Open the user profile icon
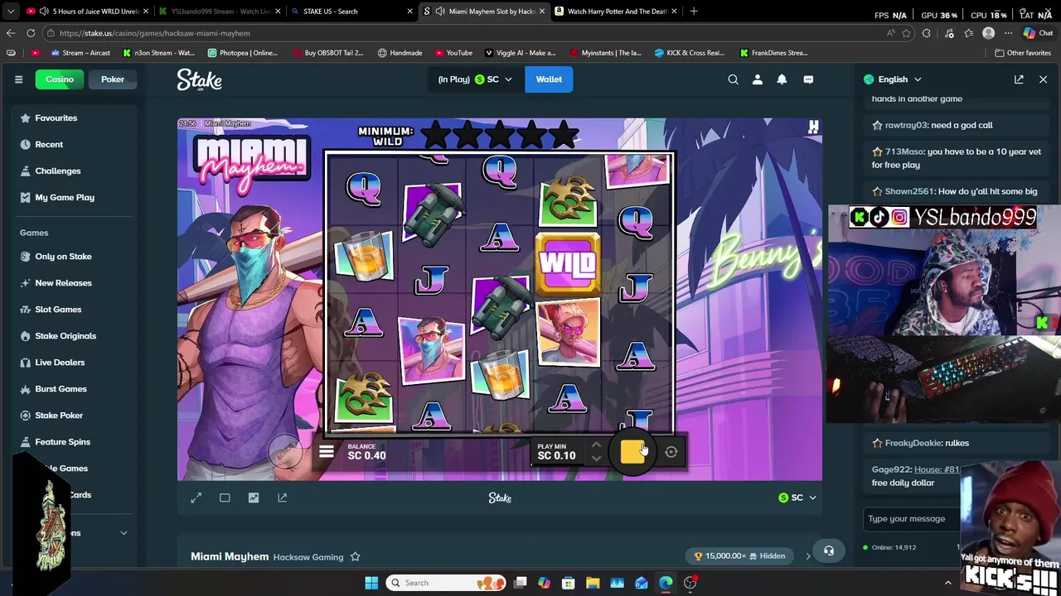 (758, 79)
